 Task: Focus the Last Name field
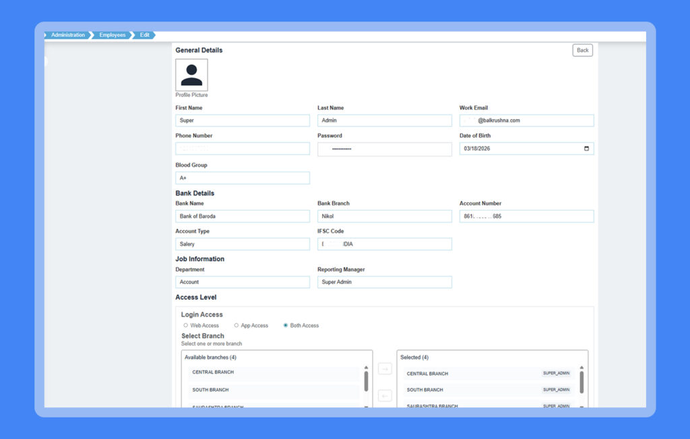pos(385,121)
